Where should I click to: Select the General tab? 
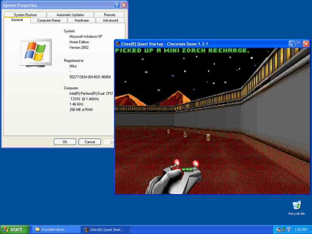pos(17,20)
